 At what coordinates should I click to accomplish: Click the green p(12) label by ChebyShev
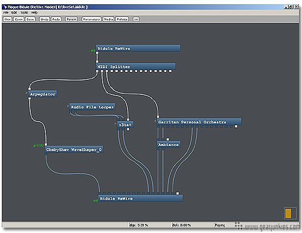(x=39, y=145)
